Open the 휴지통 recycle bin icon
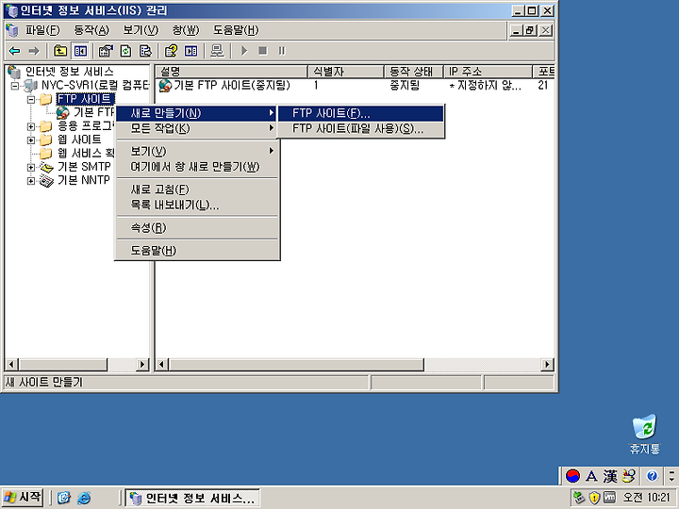679x509 pixels. click(x=644, y=435)
